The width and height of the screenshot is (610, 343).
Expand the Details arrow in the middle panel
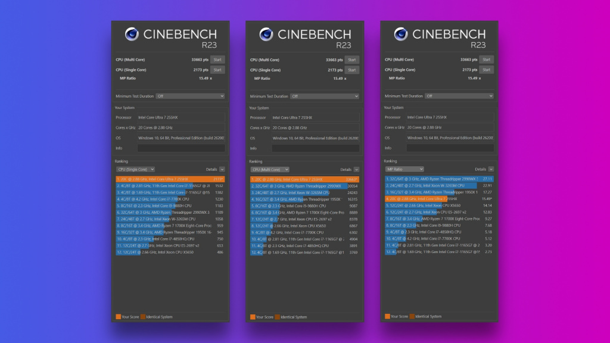click(x=357, y=169)
